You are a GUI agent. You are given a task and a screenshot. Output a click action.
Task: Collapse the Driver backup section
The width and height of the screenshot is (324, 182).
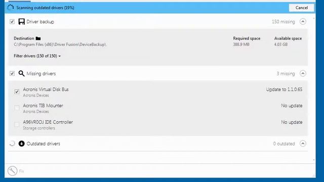(303, 21)
